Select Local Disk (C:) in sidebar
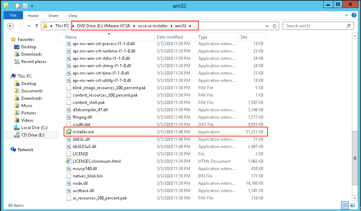The height and width of the screenshot is (211, 361). (34, 128)
